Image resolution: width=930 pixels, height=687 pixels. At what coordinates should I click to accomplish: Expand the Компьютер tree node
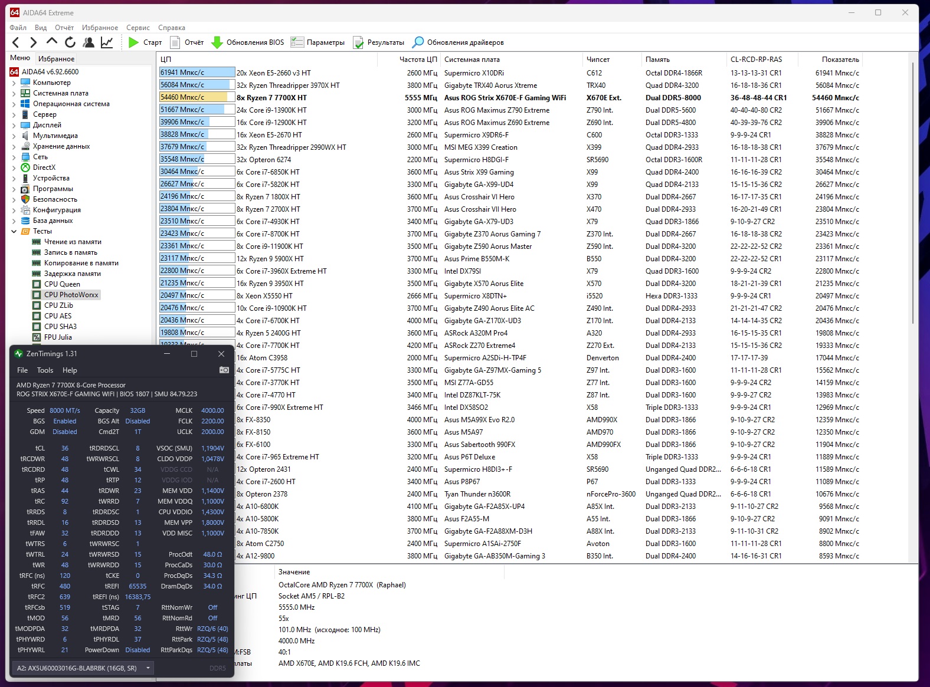pos(14,83)
